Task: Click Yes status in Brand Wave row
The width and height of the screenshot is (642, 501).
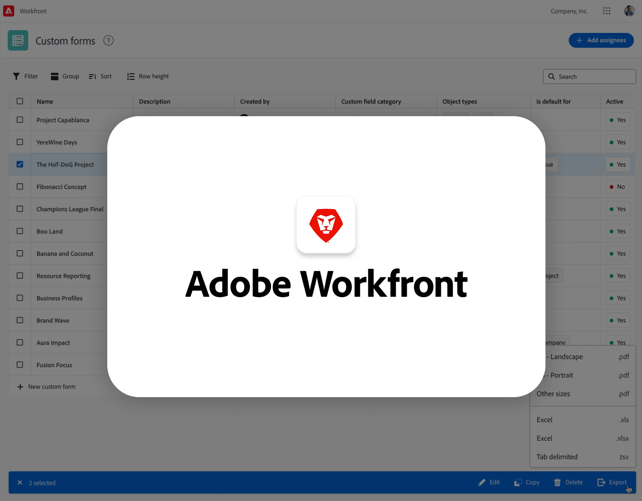Action: coord(618,320)
